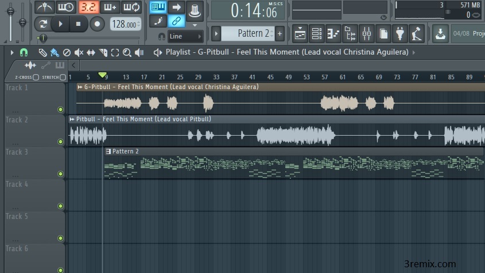Toggle auto-scrolling arrow button

pos(176,7)
